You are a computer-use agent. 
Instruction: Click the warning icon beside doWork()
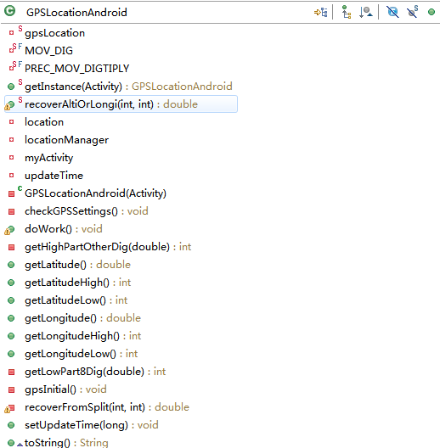tap(7, 232)
